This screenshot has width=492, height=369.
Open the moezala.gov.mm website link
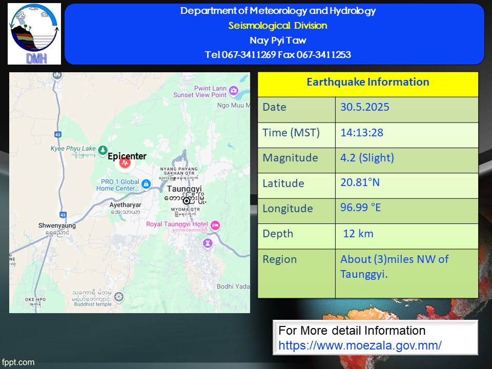coord(360,345)
